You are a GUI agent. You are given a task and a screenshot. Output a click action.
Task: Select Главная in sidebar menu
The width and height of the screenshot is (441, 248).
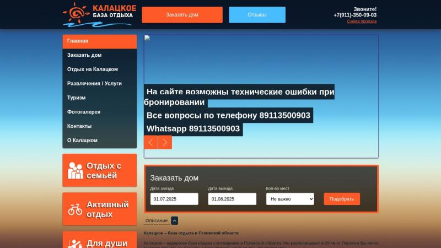pos(100,41)
